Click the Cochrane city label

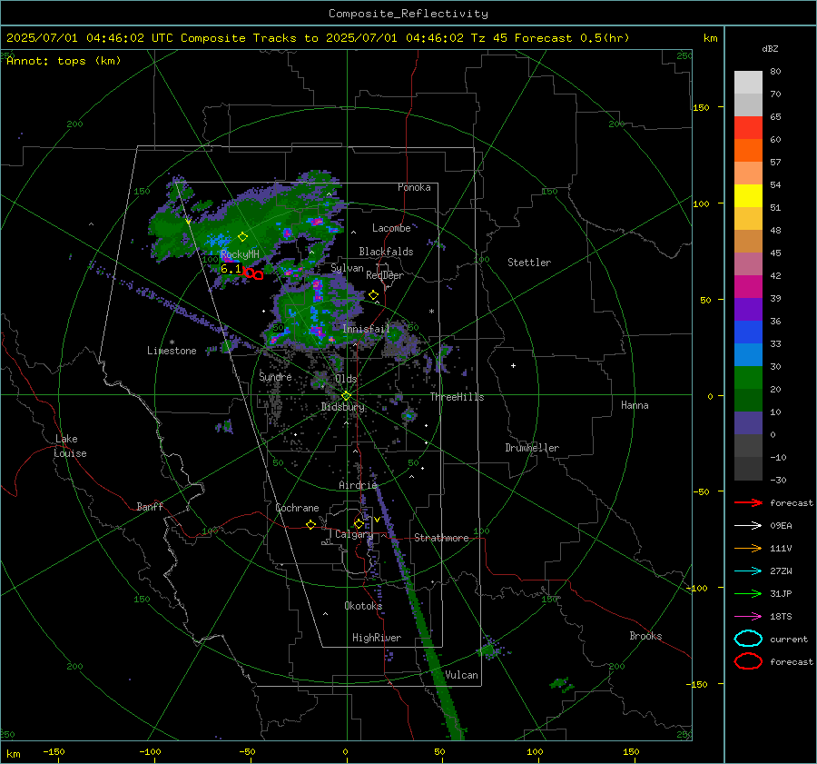tap(297, 508)
